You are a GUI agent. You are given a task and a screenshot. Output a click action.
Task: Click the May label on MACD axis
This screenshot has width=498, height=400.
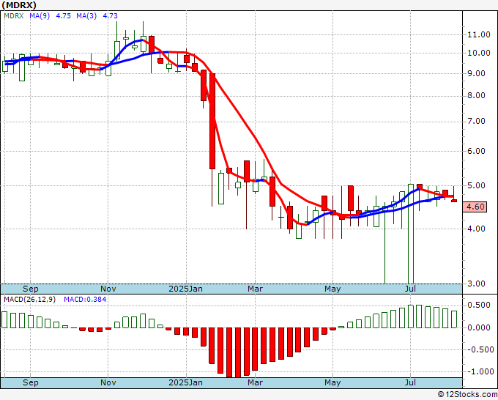point(332,382)
